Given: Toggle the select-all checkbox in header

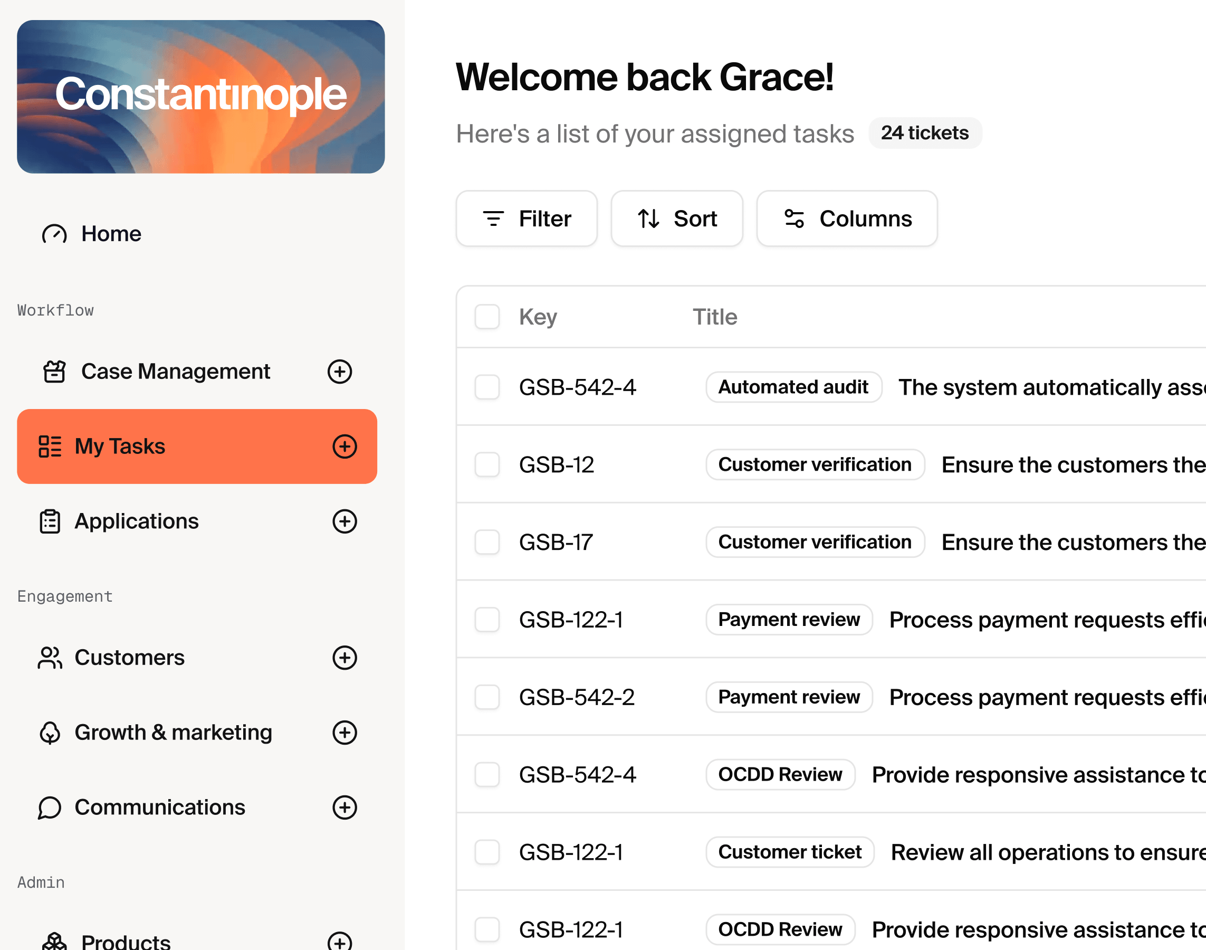Looking at the screenshot, I should pyautogui.click(x=487, y=317).
